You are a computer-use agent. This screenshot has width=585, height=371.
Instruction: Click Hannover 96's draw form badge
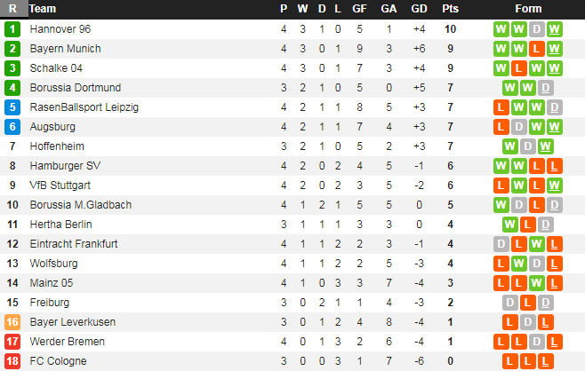537,29
